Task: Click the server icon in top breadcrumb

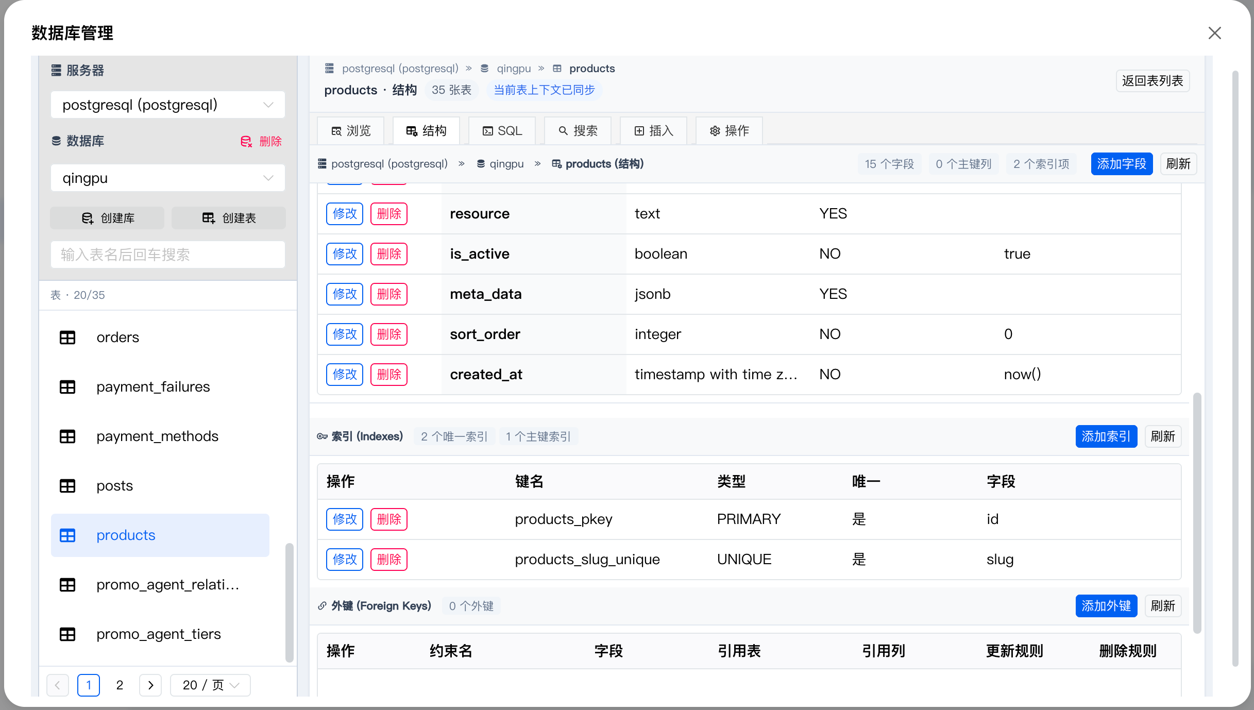Action: pos(329,69)
